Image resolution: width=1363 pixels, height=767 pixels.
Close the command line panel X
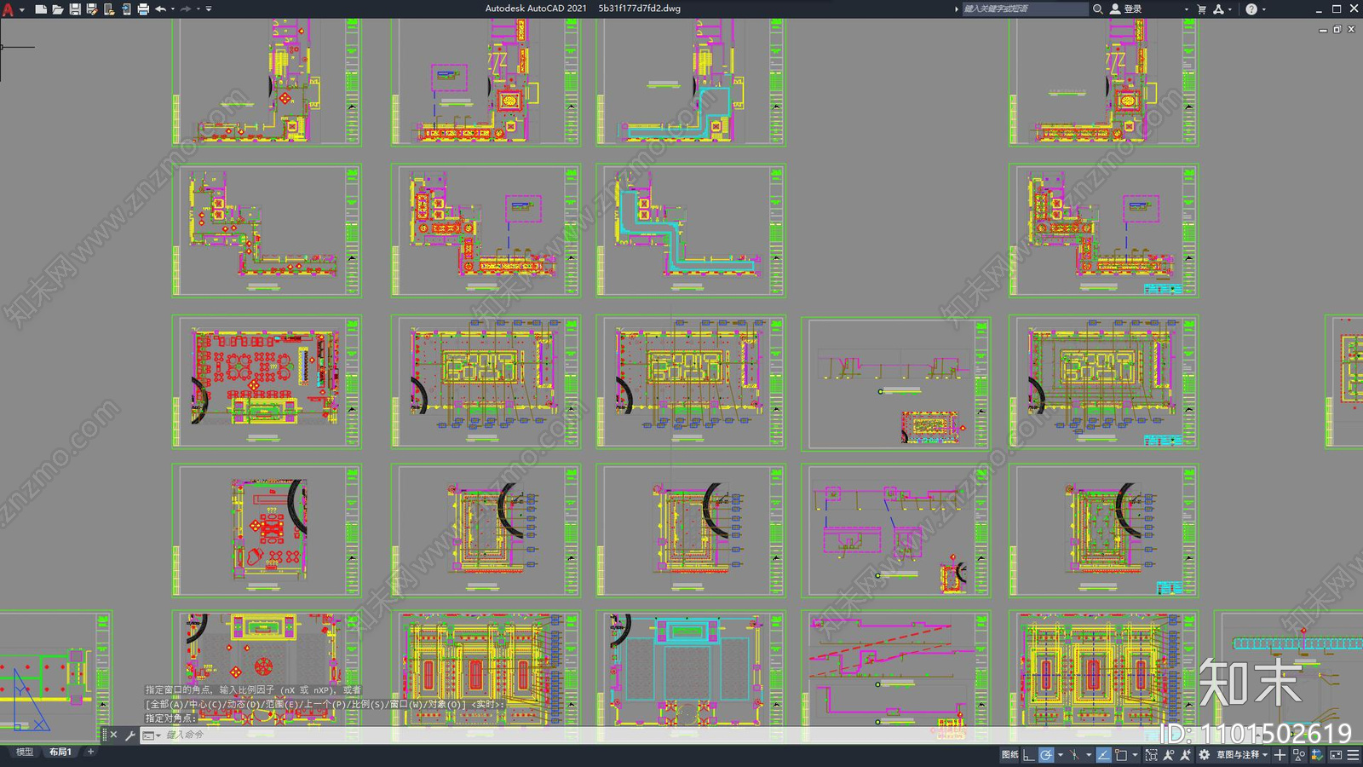(114, 735)
